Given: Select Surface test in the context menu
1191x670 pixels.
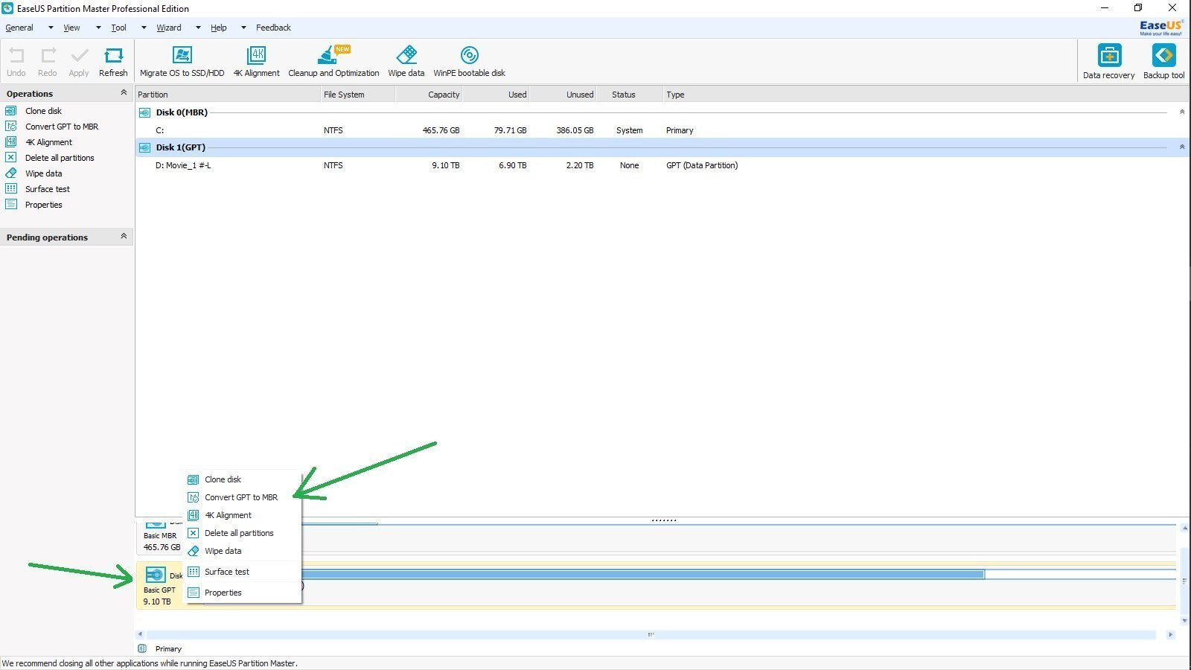Looking at the screenshot, I should coord(242,572).
